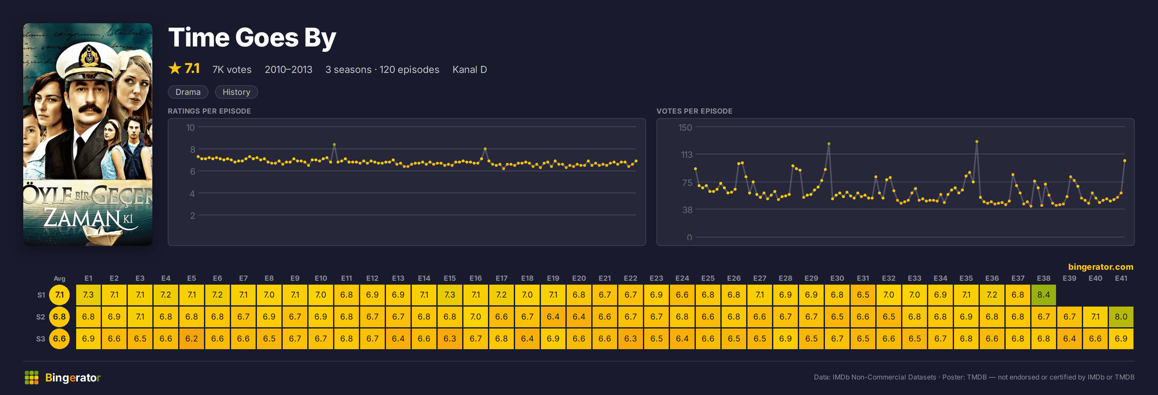This screenshot has width=1158, height=395.
Task: Click the yellow rating star icon
Action: click(174, 68)
